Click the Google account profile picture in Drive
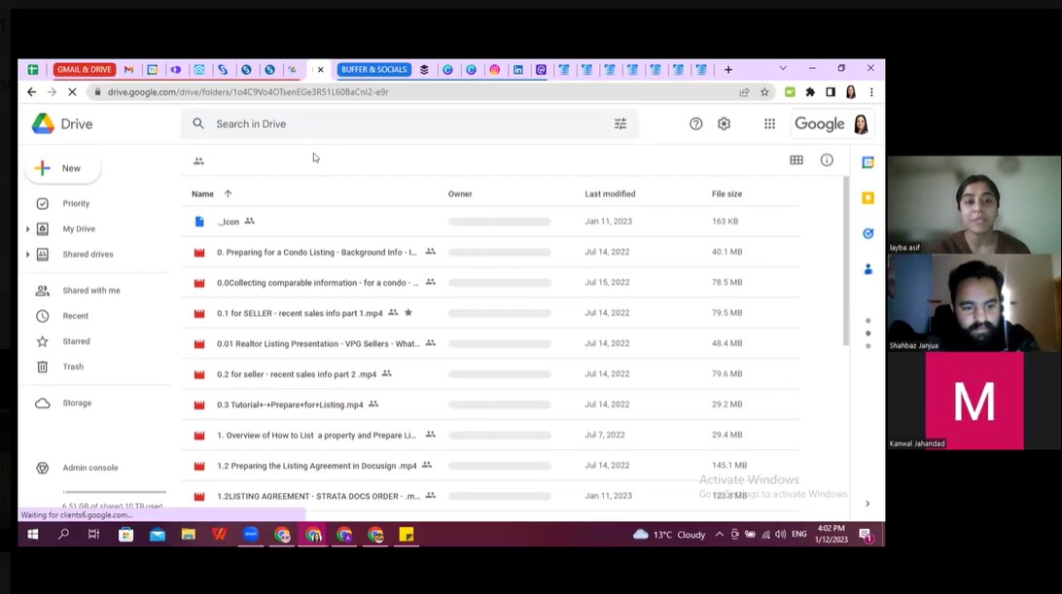Viewport: 1062px width, 594px height. (861, 123)
